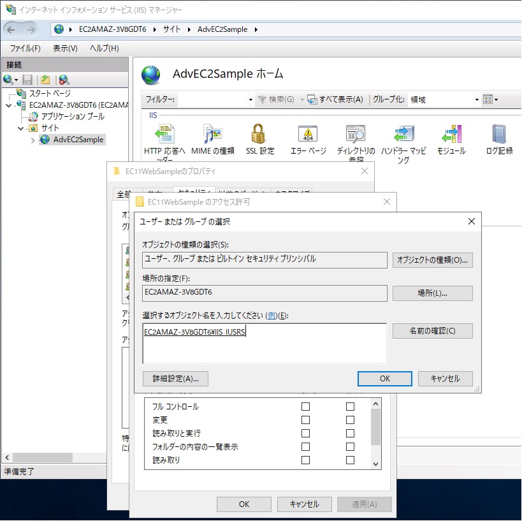
Task: Open エラー ページ 404 icon
Action: click(308, 134)
